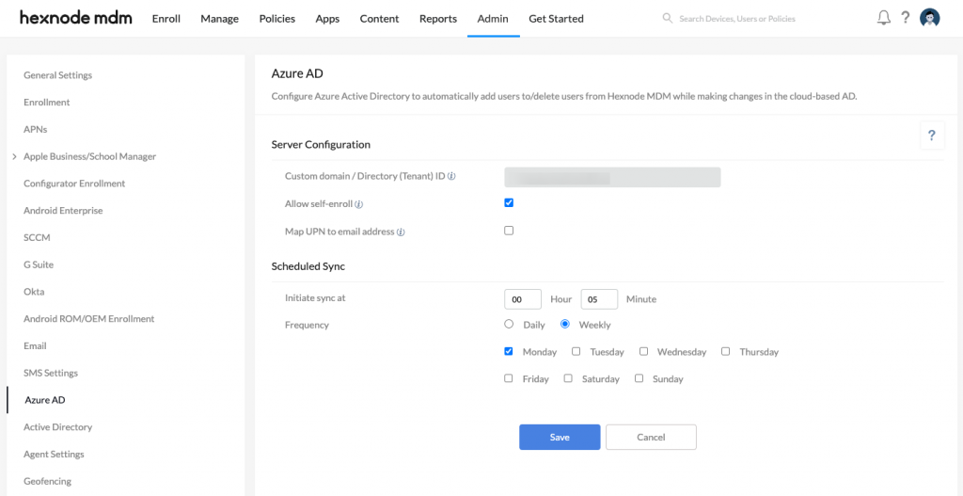The width and height of the screenshot is (963, 496).
Task: Uncheck the Allow self-enroll checkbox
Action: [x=509, y=203]
